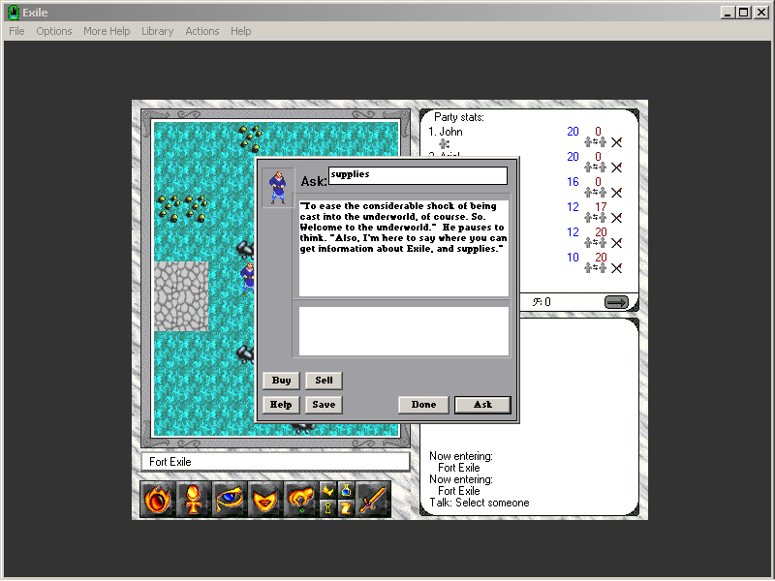Click the Save button in the dialog
Screen dimensions: 775x581
(324, 405)
